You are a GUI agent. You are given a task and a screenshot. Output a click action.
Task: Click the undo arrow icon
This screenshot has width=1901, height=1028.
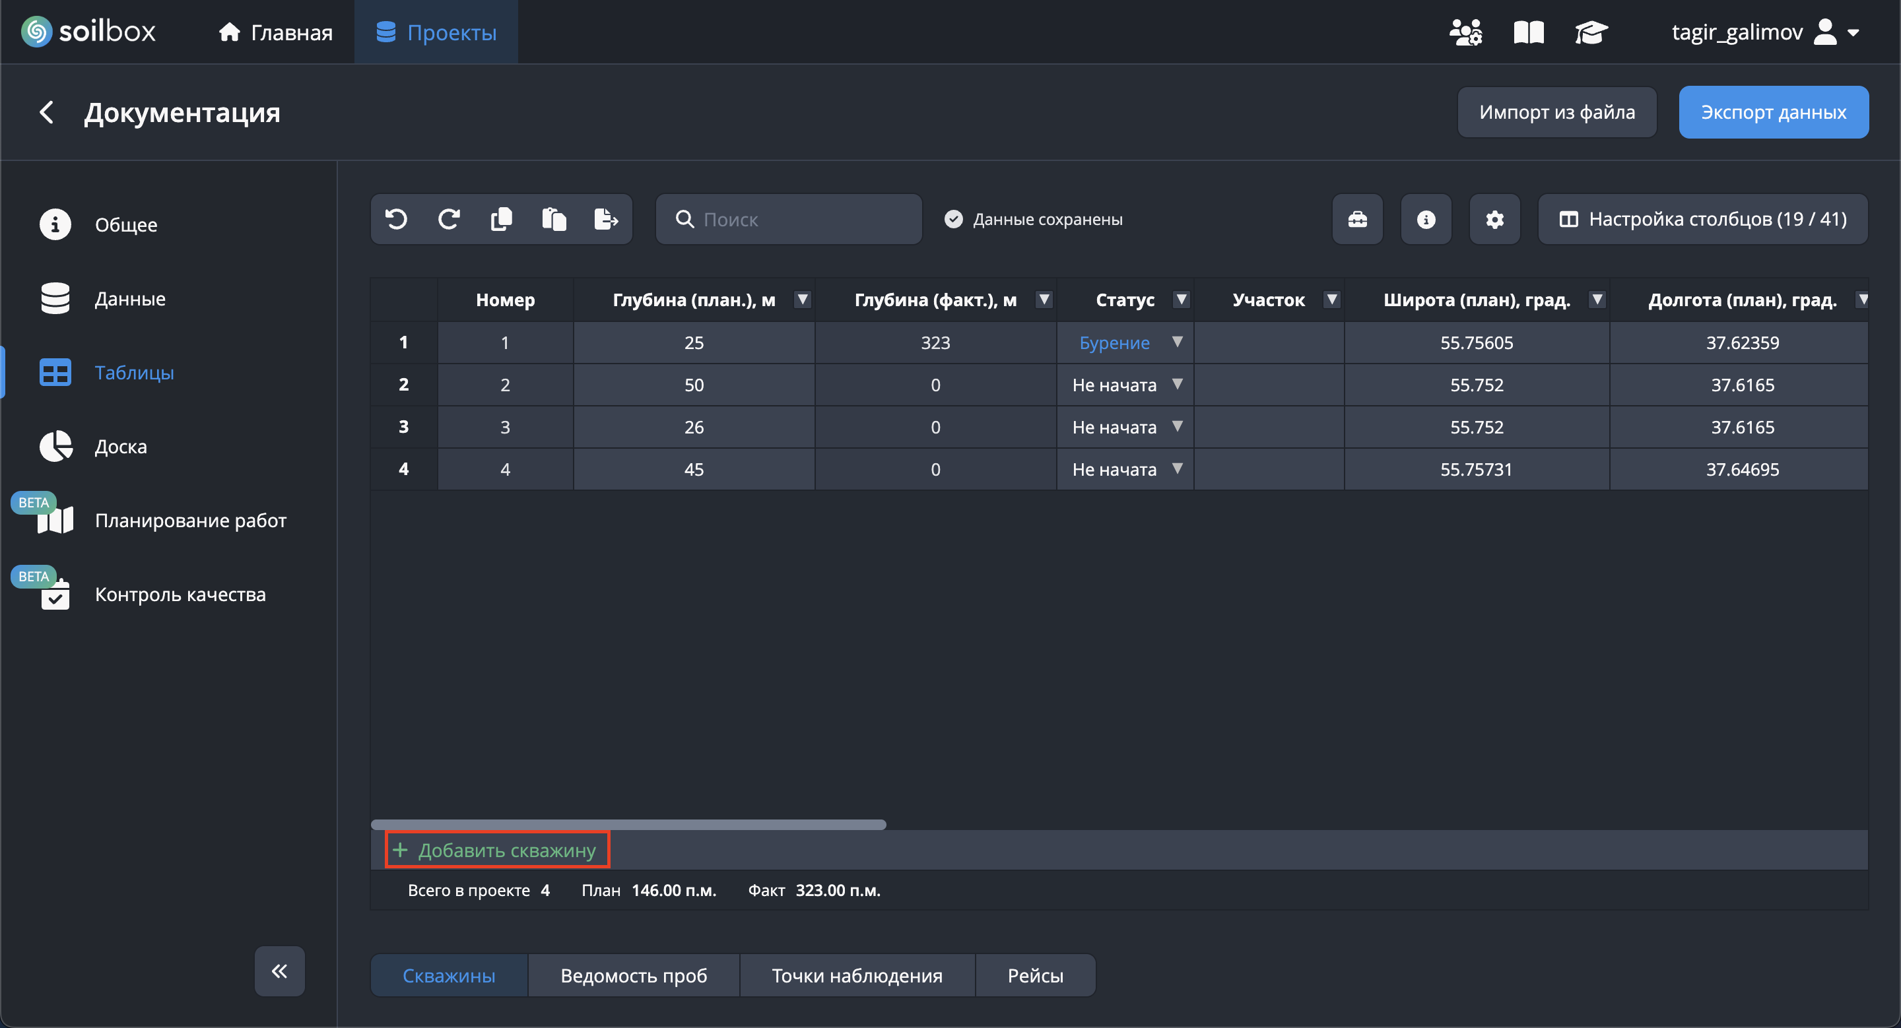point(396,219)
